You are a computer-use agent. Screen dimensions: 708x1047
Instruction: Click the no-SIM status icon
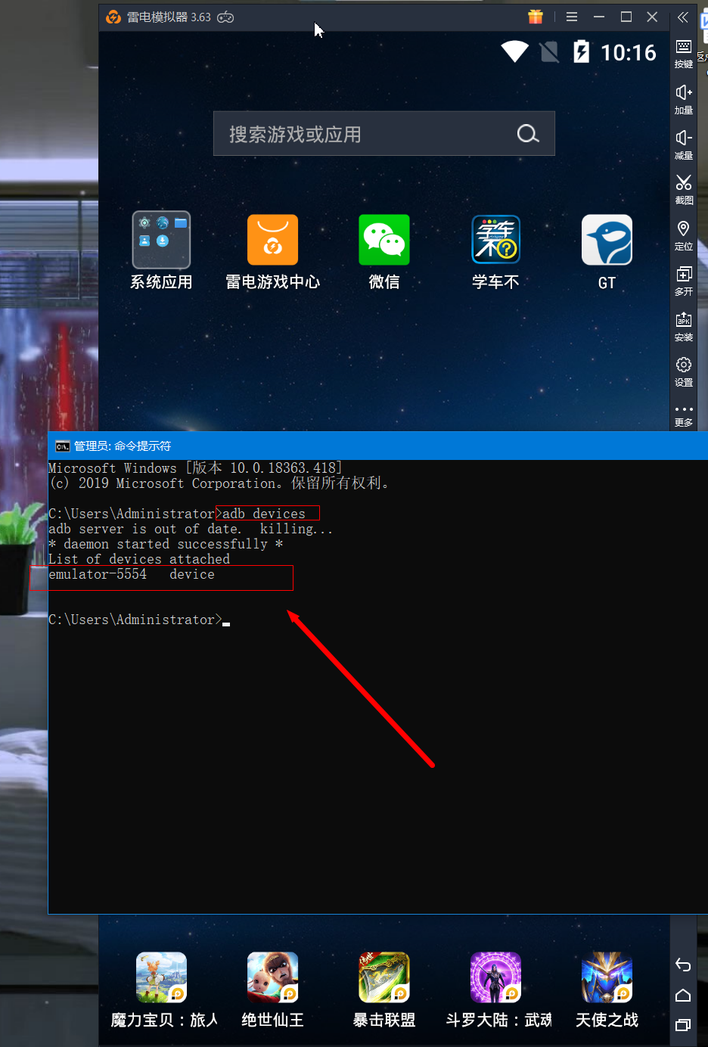click(549, 52)
